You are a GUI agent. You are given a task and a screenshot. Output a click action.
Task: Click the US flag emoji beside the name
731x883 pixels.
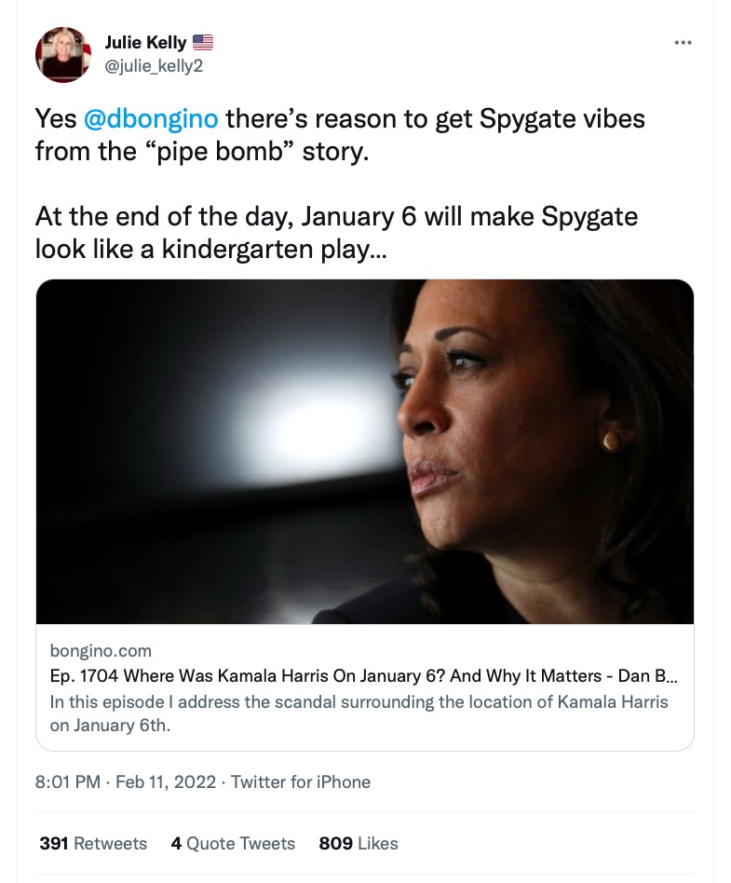point(203,42)
